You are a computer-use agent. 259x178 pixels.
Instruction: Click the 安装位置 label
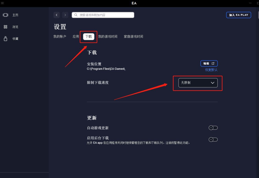(x=94, y=64)
